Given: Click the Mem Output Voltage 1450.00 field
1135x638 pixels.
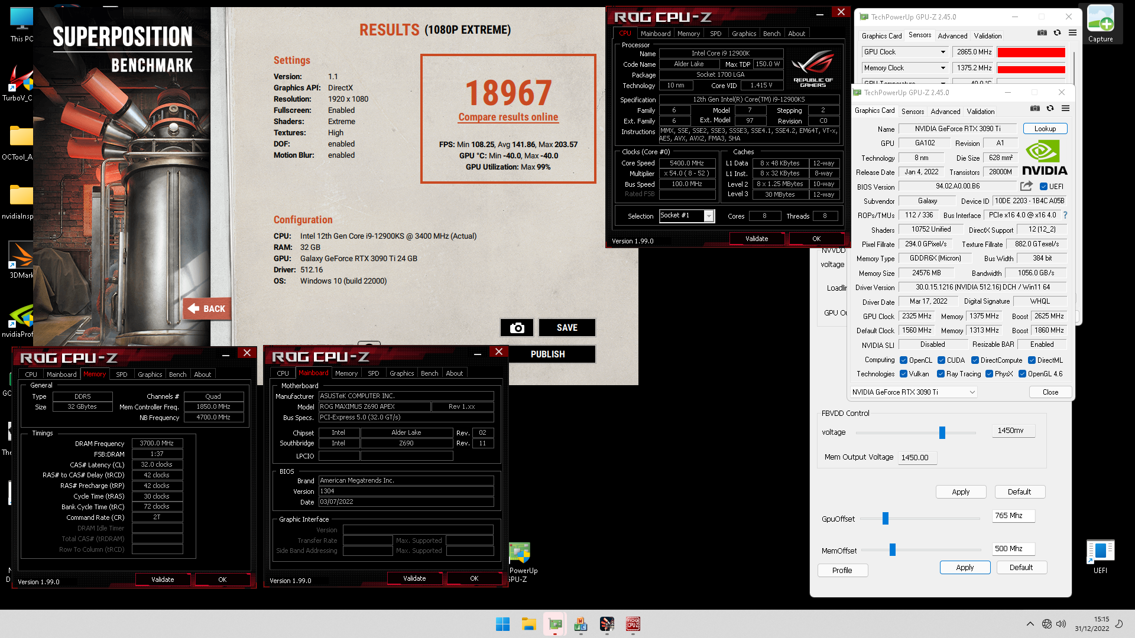Looking at the screenshot, I should (917, 458).
